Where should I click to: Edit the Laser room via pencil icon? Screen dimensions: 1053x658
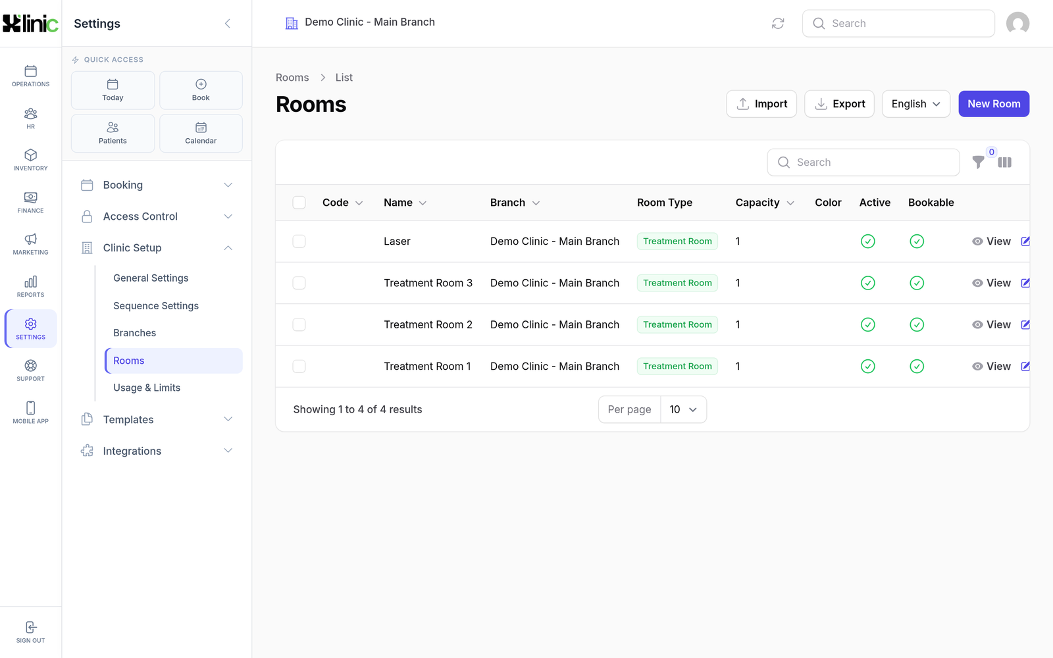(1025, 241)
